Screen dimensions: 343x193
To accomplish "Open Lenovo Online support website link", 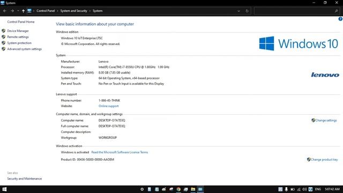I will tap(108, 106).
